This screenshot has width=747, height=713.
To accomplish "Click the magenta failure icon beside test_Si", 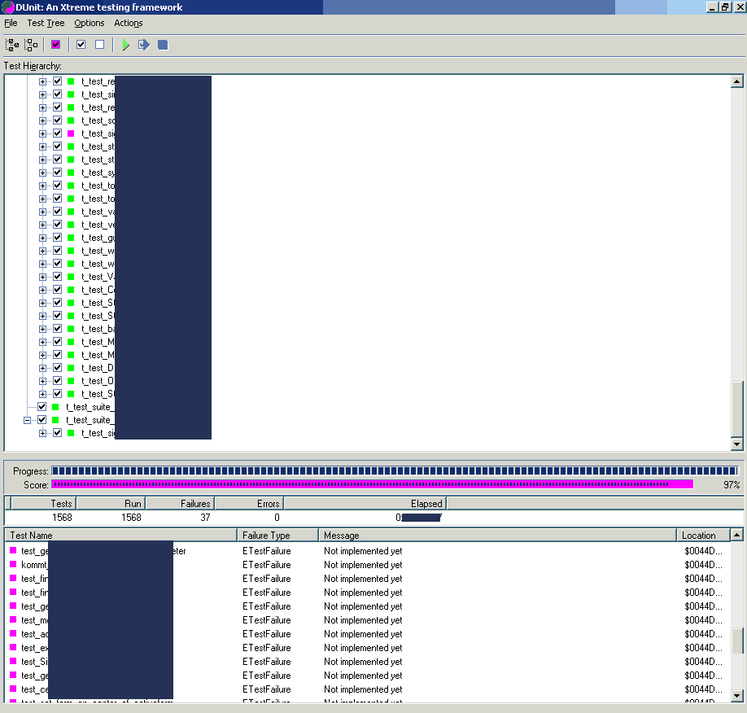I will (13, 661).
